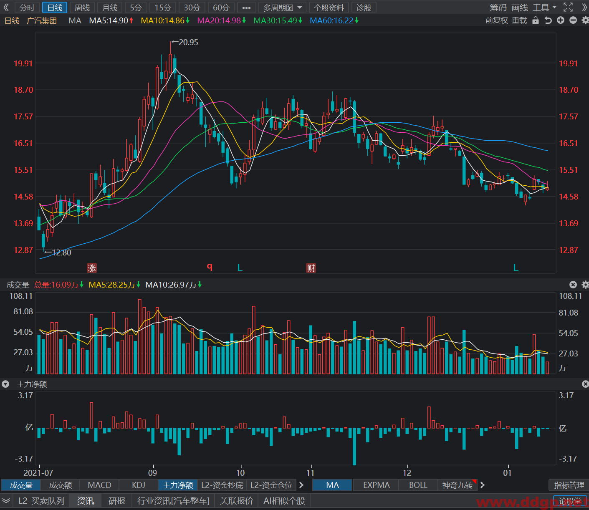This screenshot has width=589, height=510.
Task: Switch main indicator to BOLL
Action: (418, 485)
